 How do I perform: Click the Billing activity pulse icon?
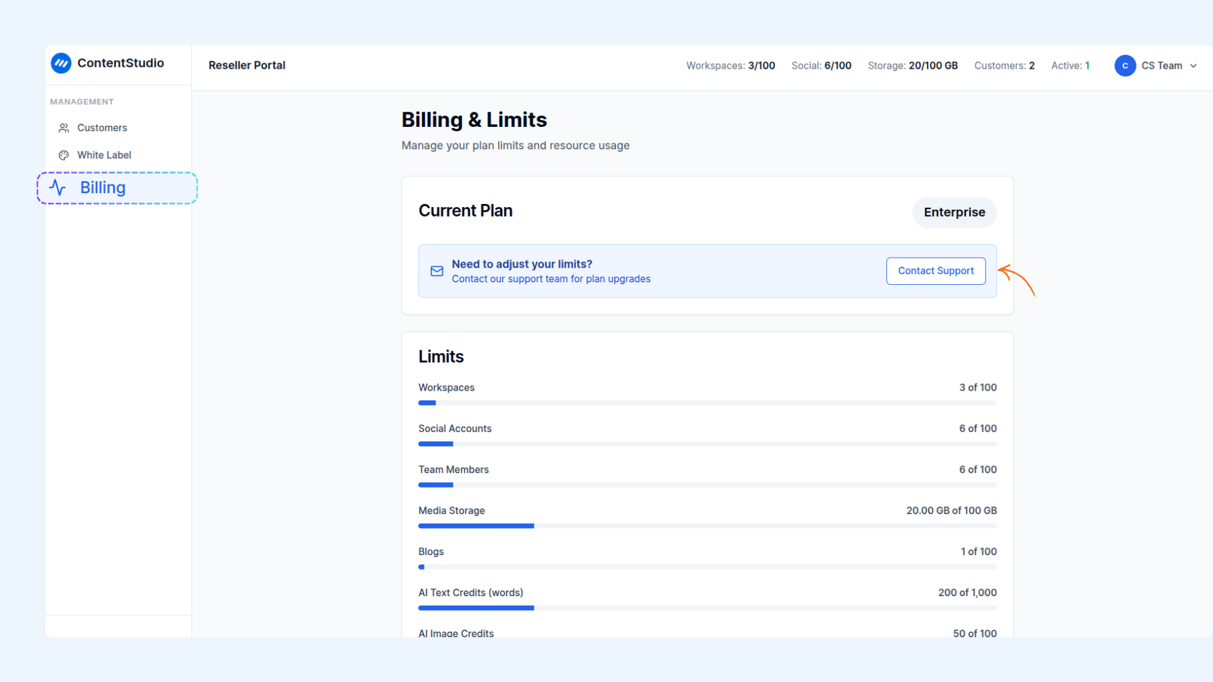57,188
